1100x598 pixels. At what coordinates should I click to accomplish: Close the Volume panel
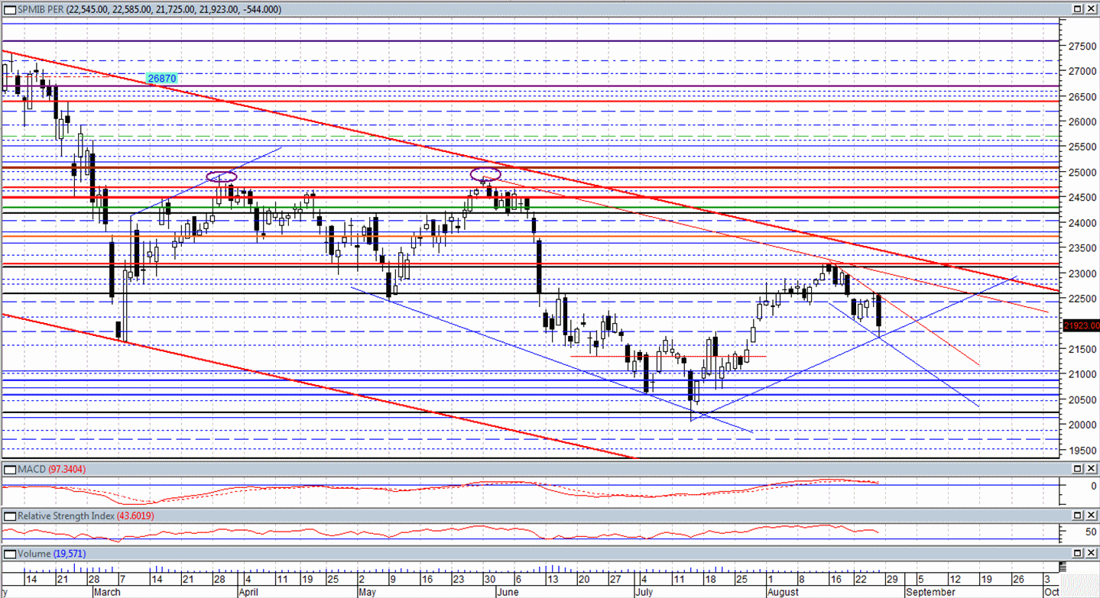tap(1091, 553)
